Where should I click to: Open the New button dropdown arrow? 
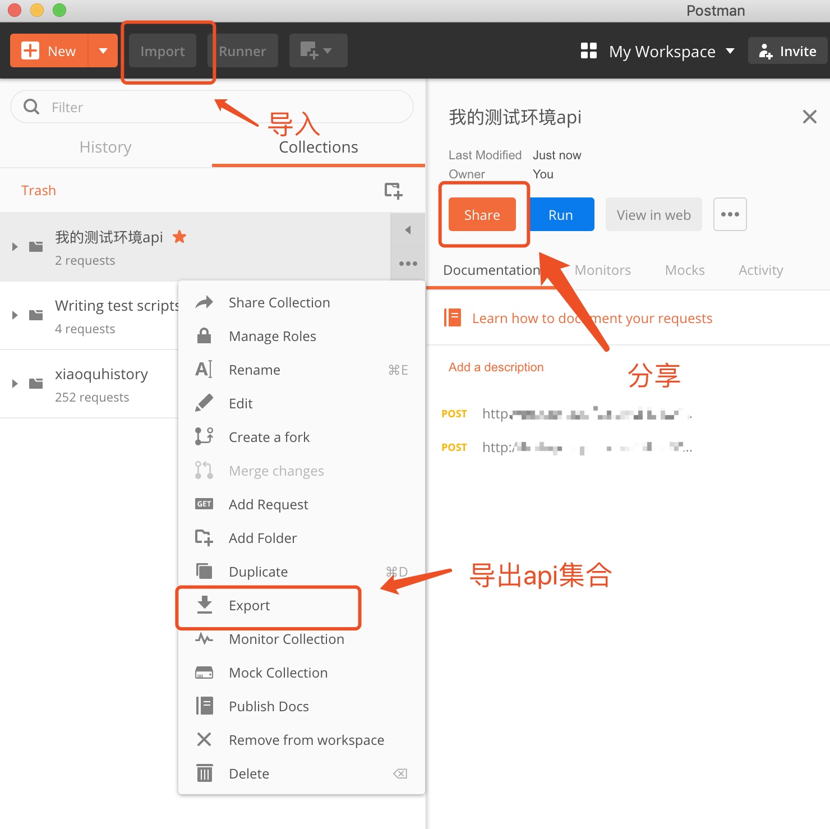103,50
